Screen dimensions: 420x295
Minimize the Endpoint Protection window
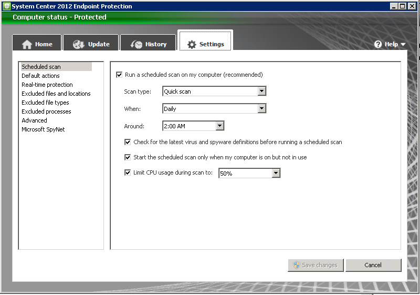click(x=393, y=6)
